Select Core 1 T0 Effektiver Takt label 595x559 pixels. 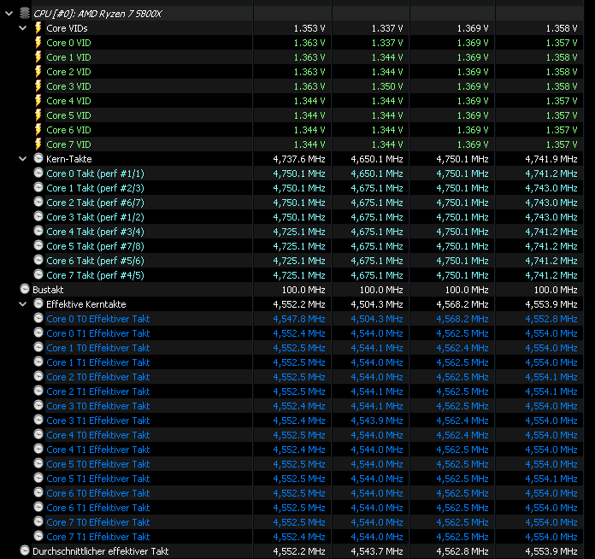98,348
